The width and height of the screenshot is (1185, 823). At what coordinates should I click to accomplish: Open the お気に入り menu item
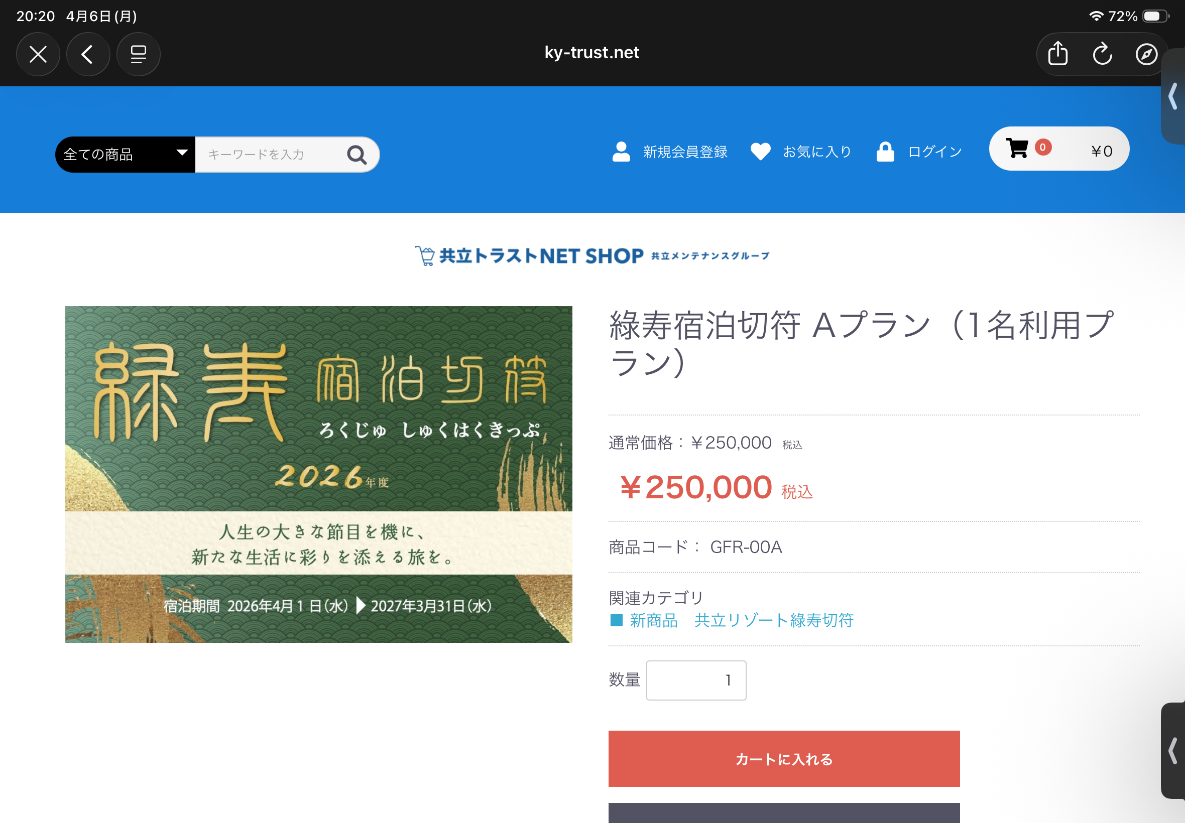(x=816, y=152)
